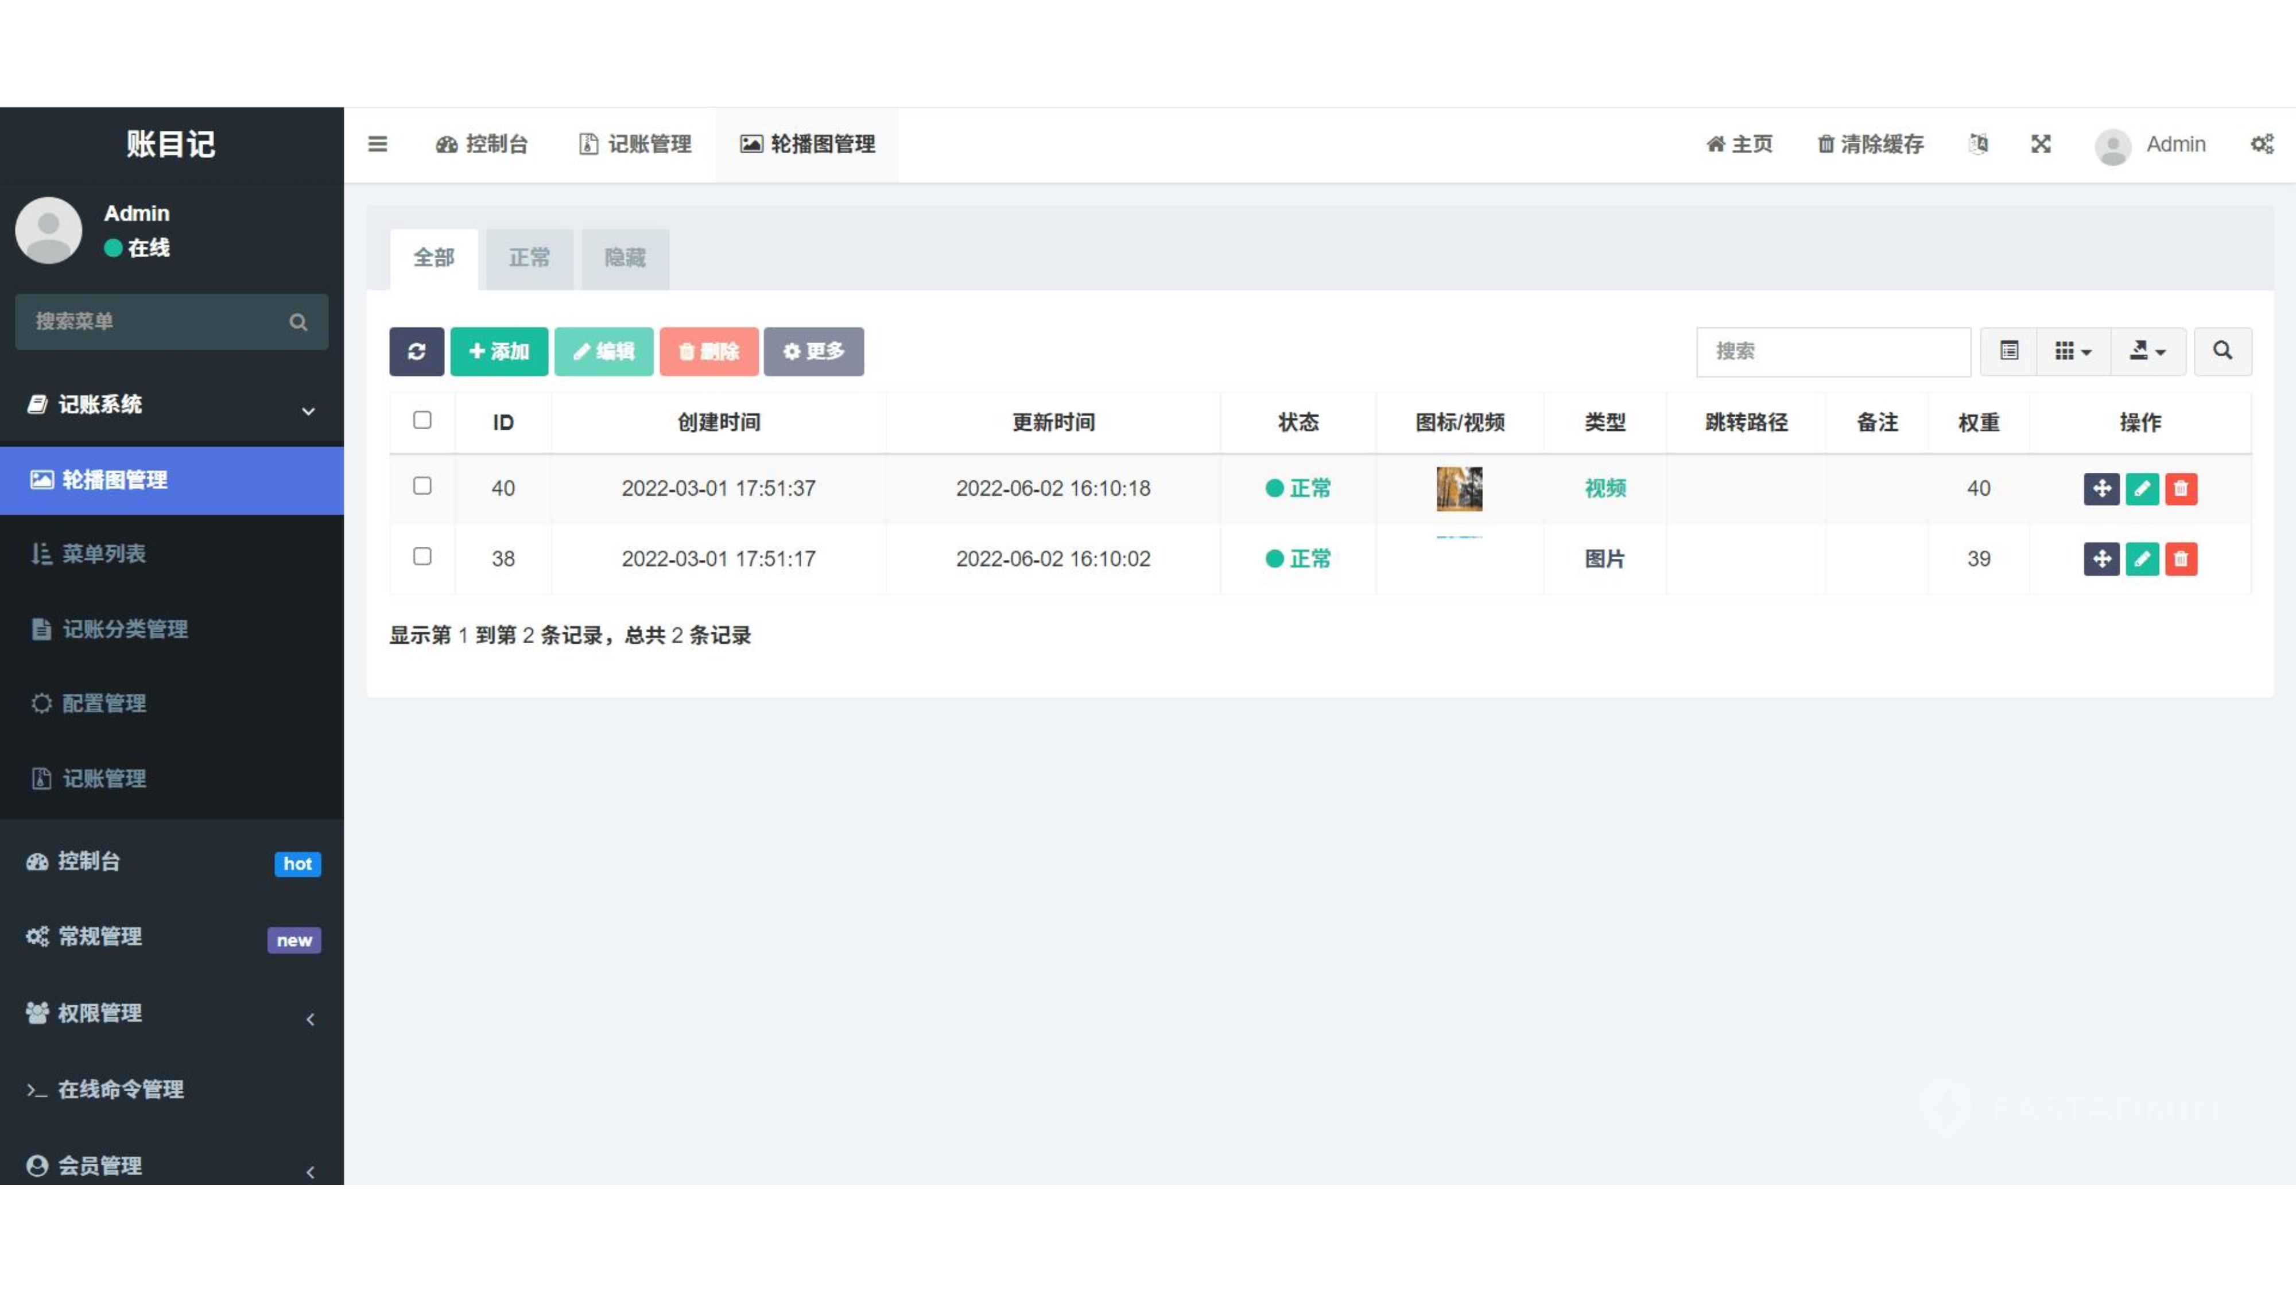Click the 正常 status in row 40
This screenshot has width=2296, height=1291.
[1298, 488]
